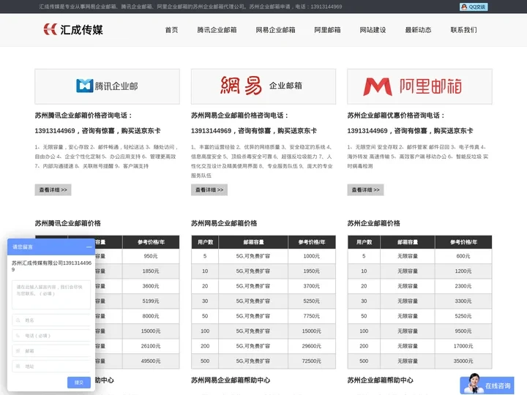Click the 1850元 price cell
Image resolution: width=527 pixels, height=395 pixels.
tap(151, 271)
